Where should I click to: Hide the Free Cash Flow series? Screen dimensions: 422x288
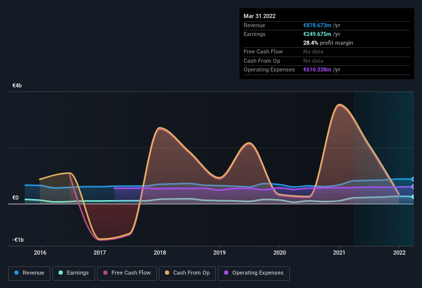[x=127, y=273]
